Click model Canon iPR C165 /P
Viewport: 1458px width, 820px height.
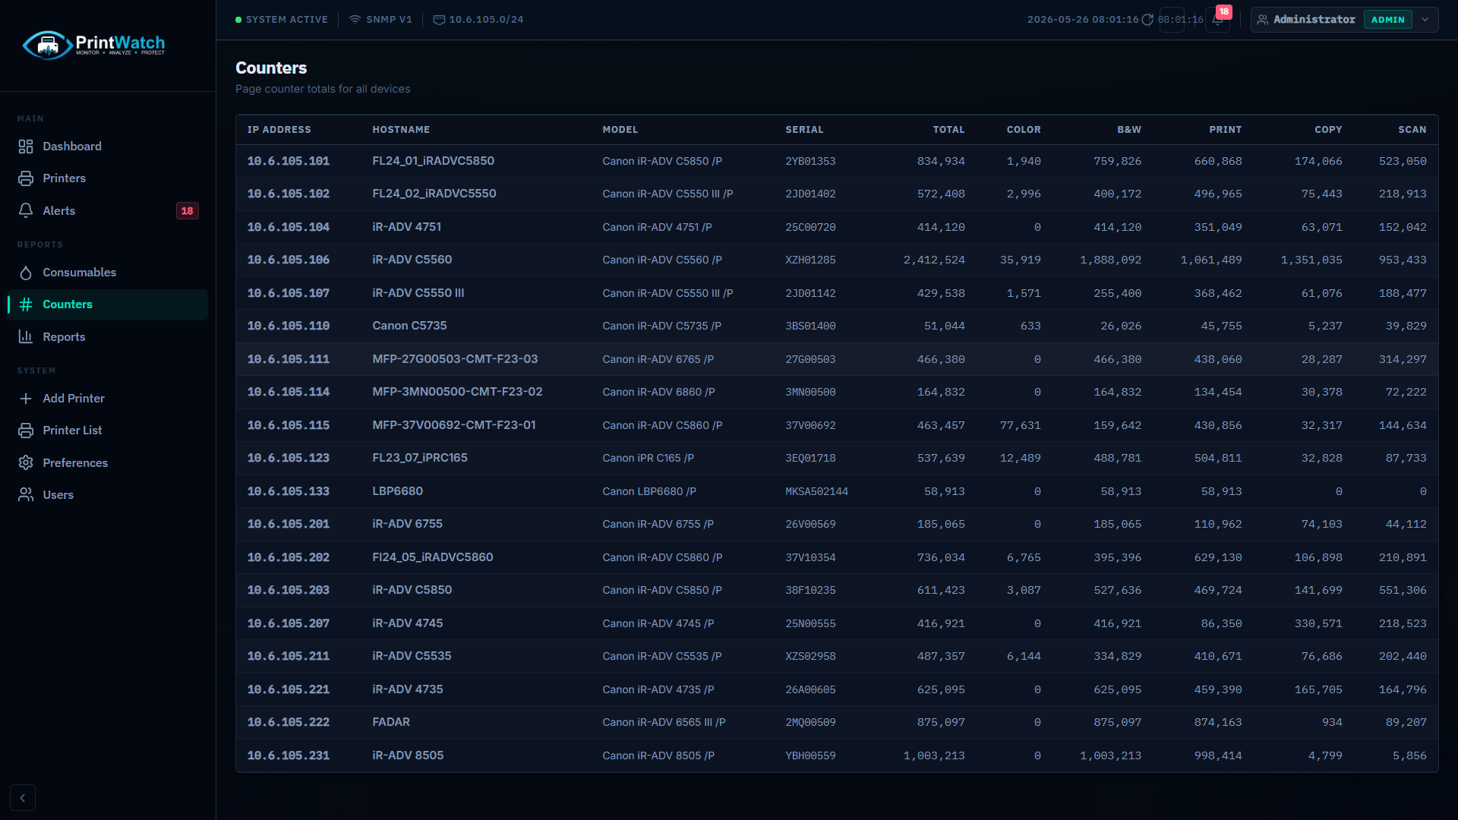pos(648,458)
